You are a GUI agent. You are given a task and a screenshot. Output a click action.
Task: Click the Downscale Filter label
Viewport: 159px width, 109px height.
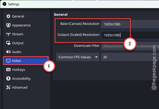87,46
